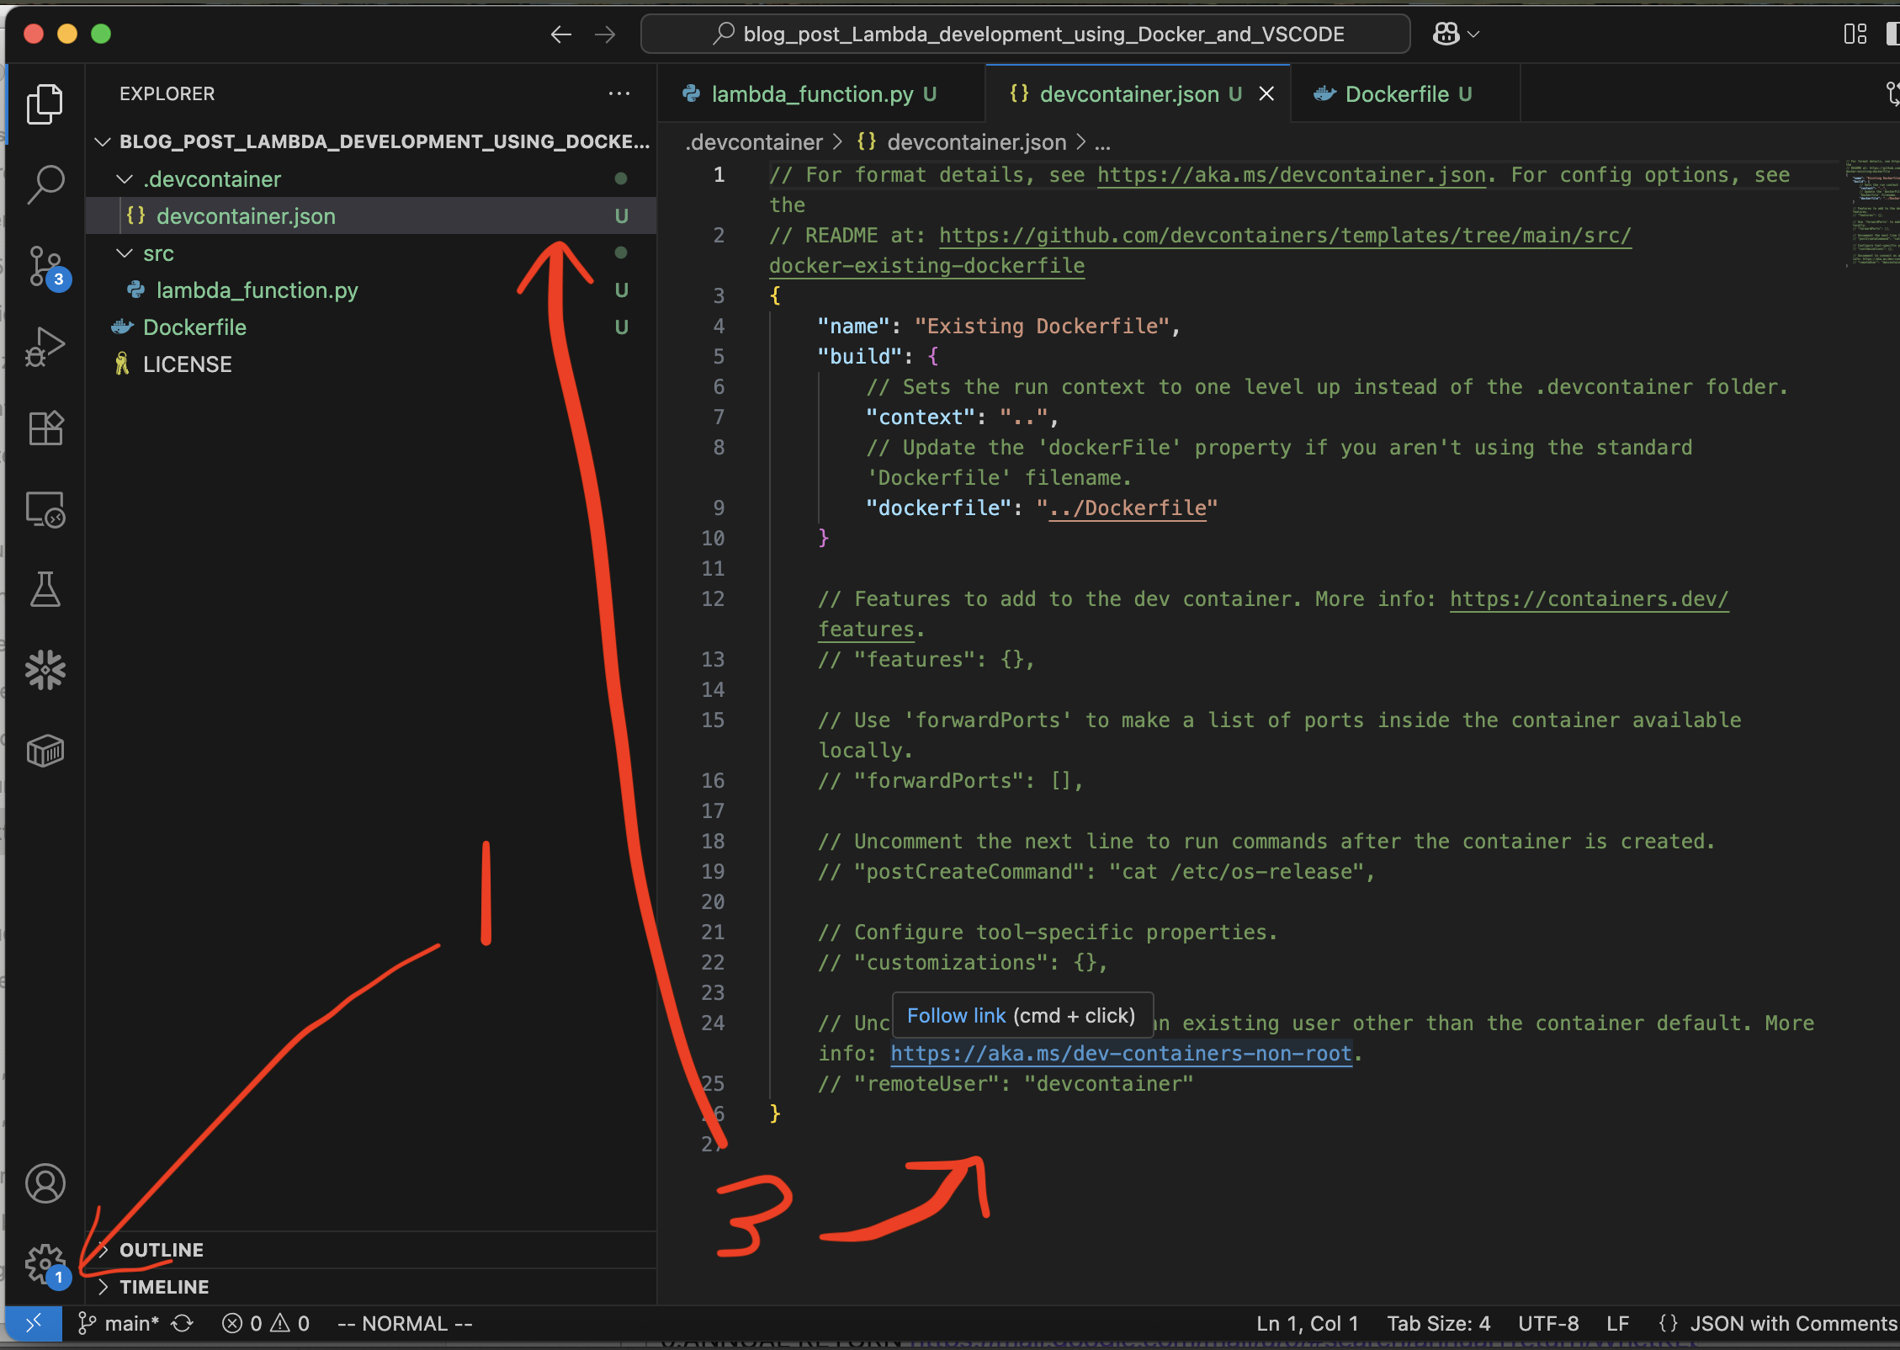This screenshot has height=1350, width=1900.
Task: Collapse the BLOG_POST_LAMBDA_DEVELOPMENT project root folder
Action: pos(103,141)
